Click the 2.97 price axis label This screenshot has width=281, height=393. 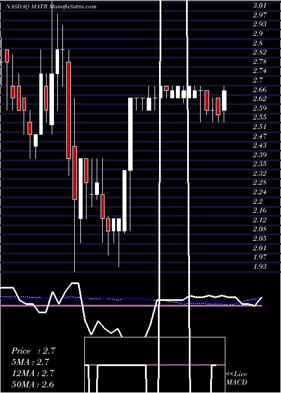tap(260, 15)
